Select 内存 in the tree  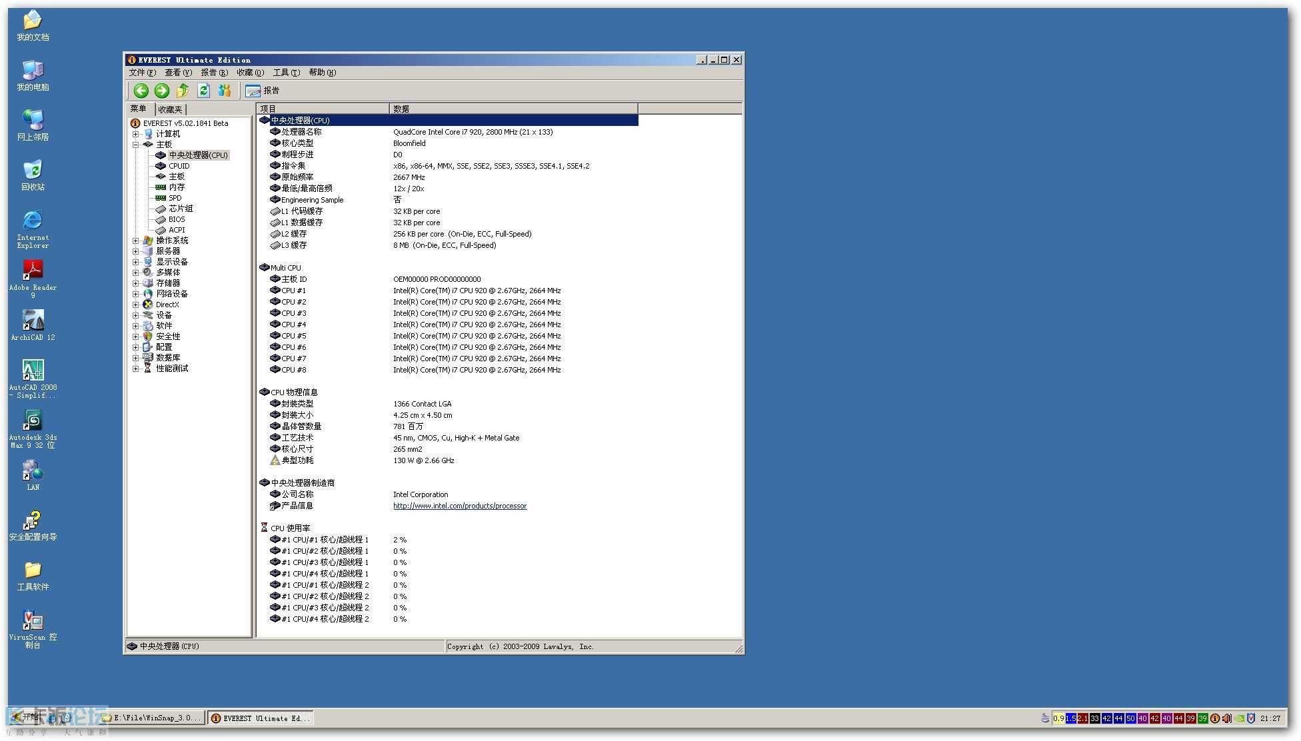click(x=177, y=187)
